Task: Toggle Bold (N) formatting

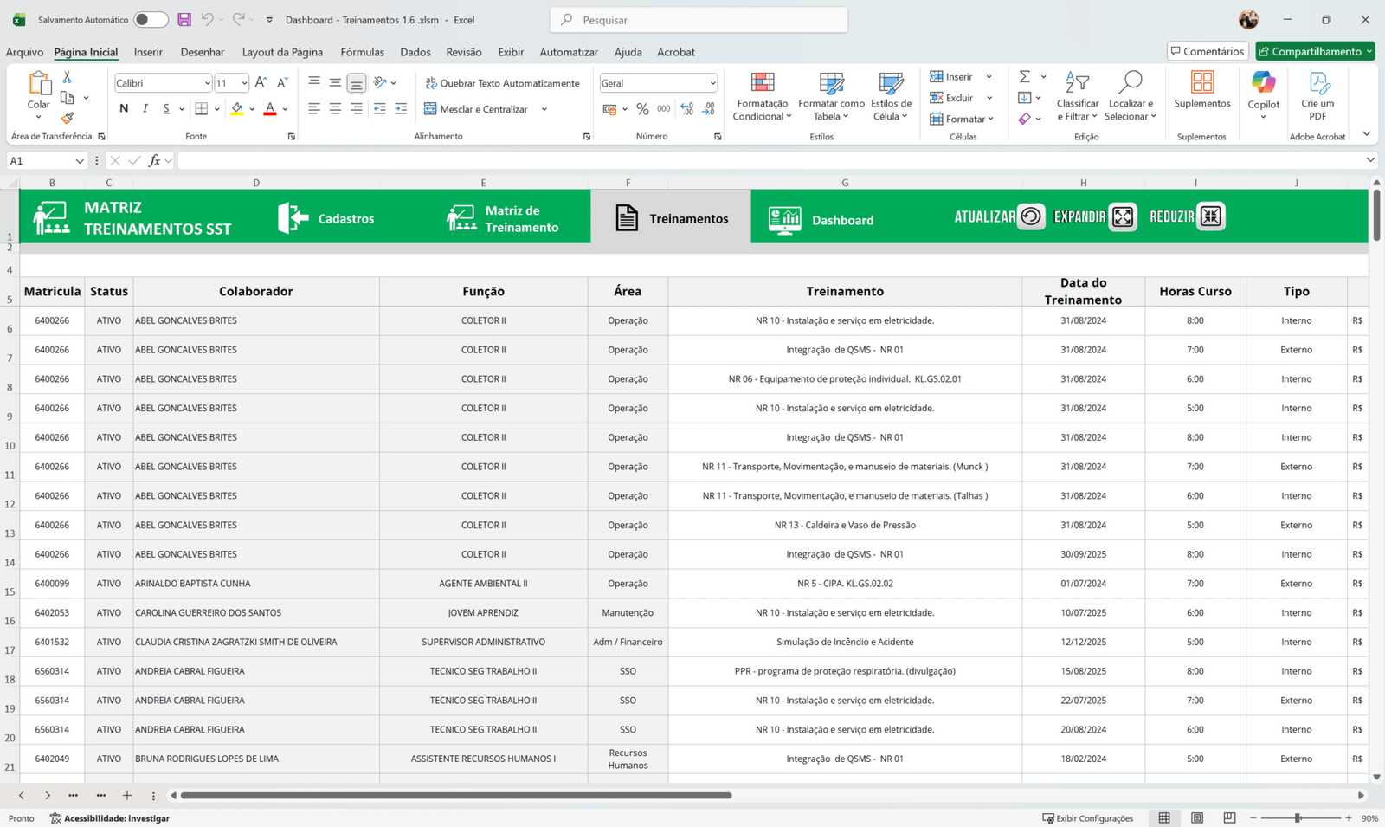Action: pyautogui.click(x=124, y=109)
